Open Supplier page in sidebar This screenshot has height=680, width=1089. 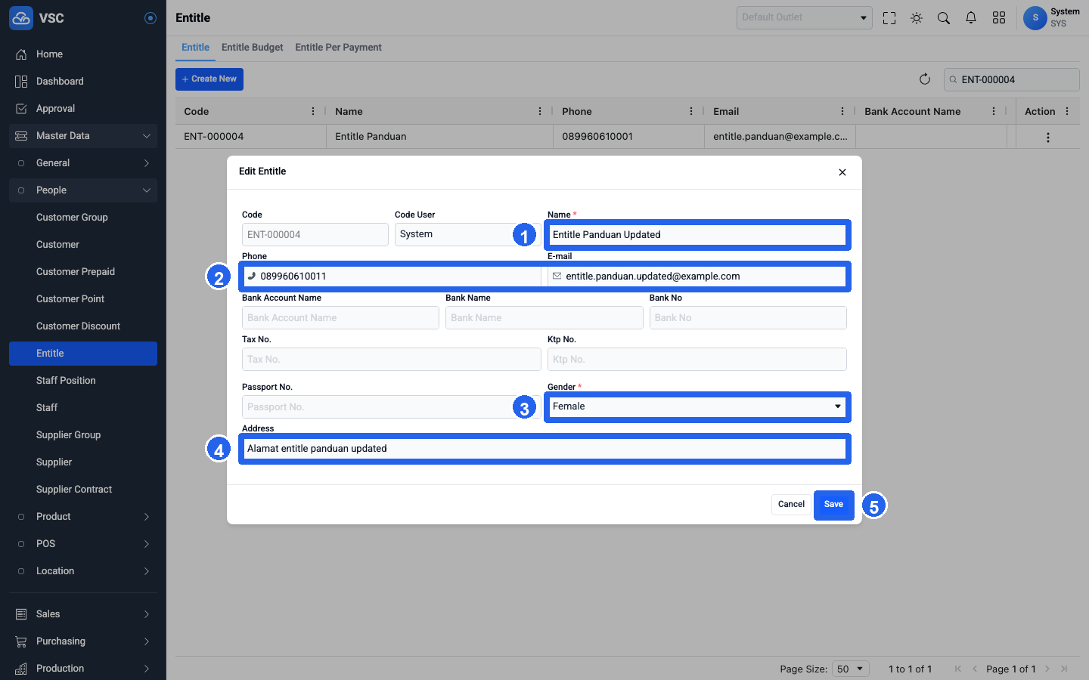click(83, 462)
